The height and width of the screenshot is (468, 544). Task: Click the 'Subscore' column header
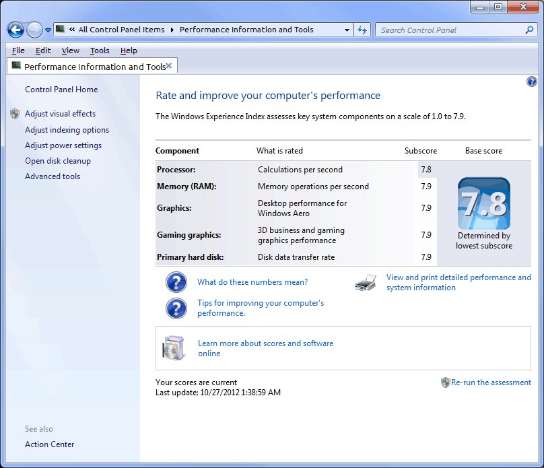click(x=421, y=151)
